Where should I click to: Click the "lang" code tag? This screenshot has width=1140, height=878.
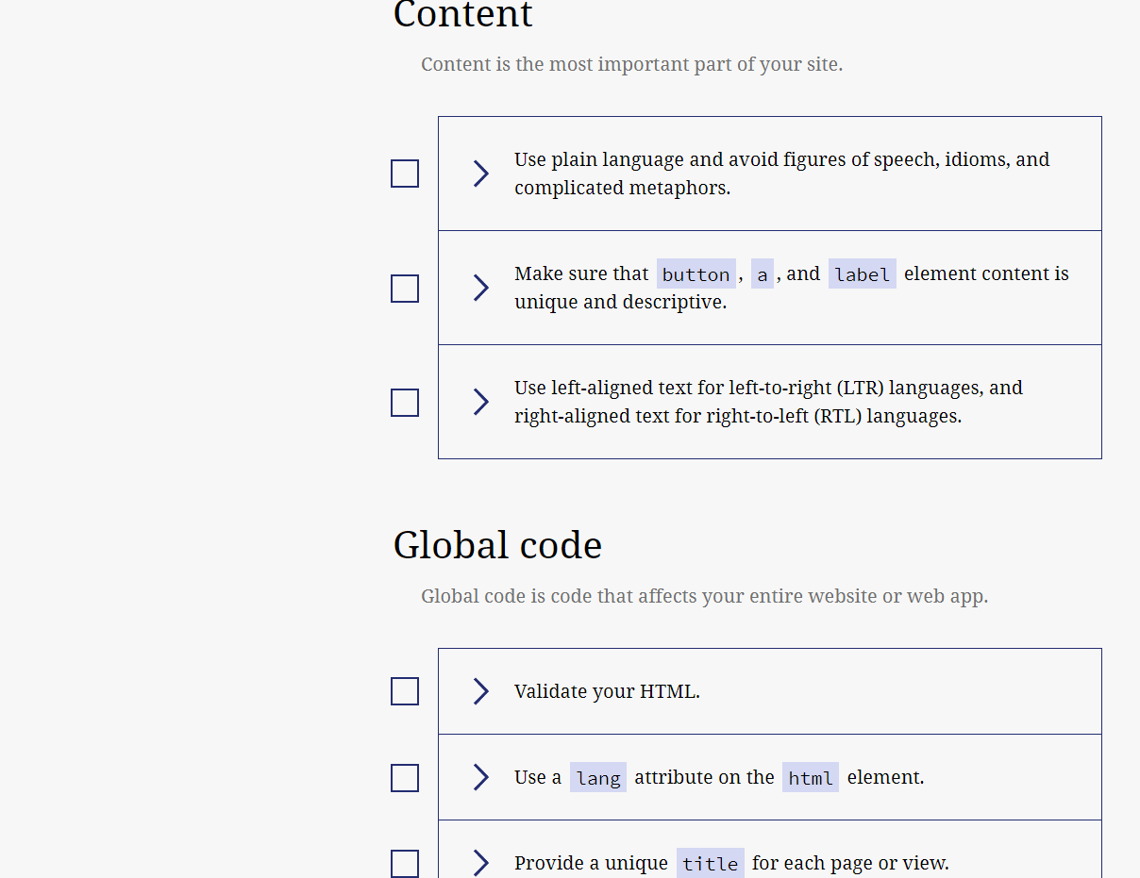tap(598, 778)
